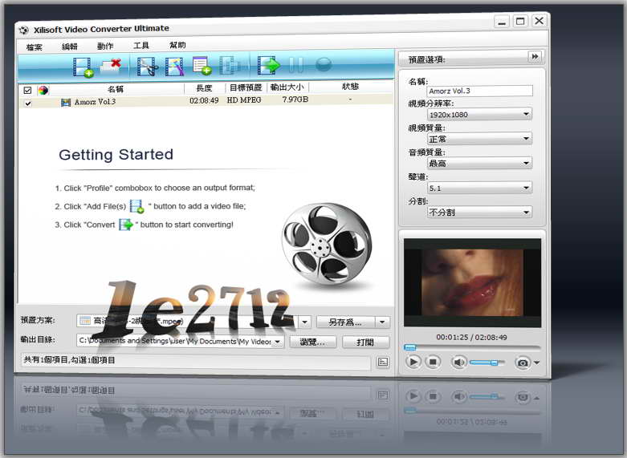Open the audio channel dropdown showing 5.1

coord(479,188)
